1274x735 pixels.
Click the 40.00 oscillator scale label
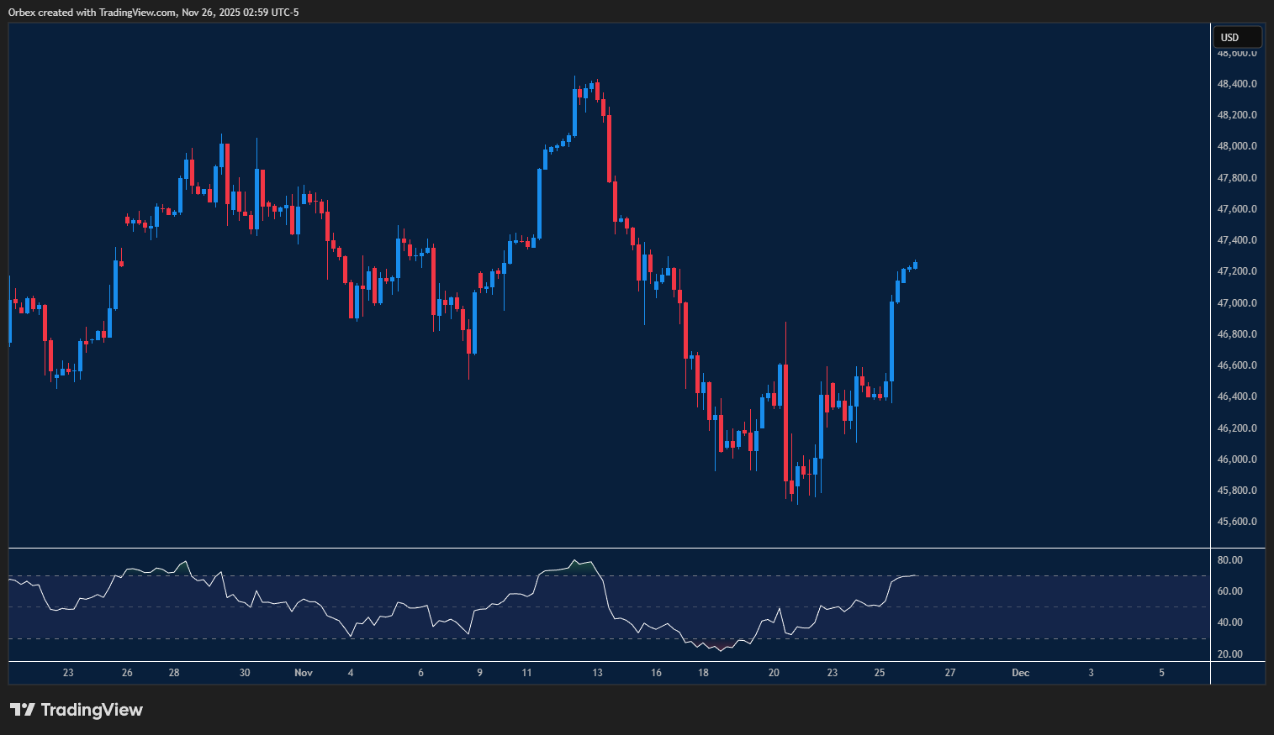(1229, 622)
